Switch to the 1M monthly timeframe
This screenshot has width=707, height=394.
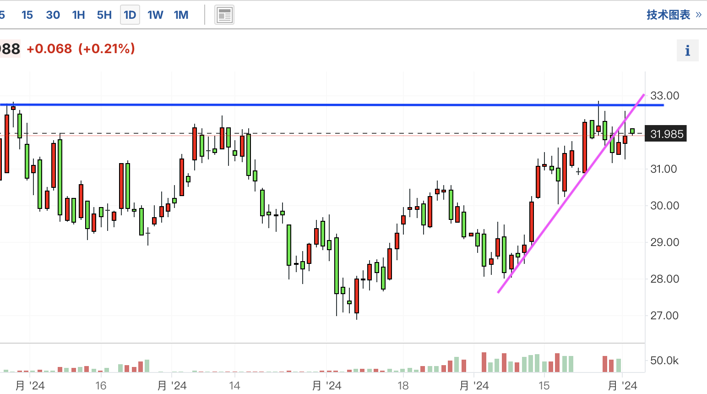click(181, 15)
